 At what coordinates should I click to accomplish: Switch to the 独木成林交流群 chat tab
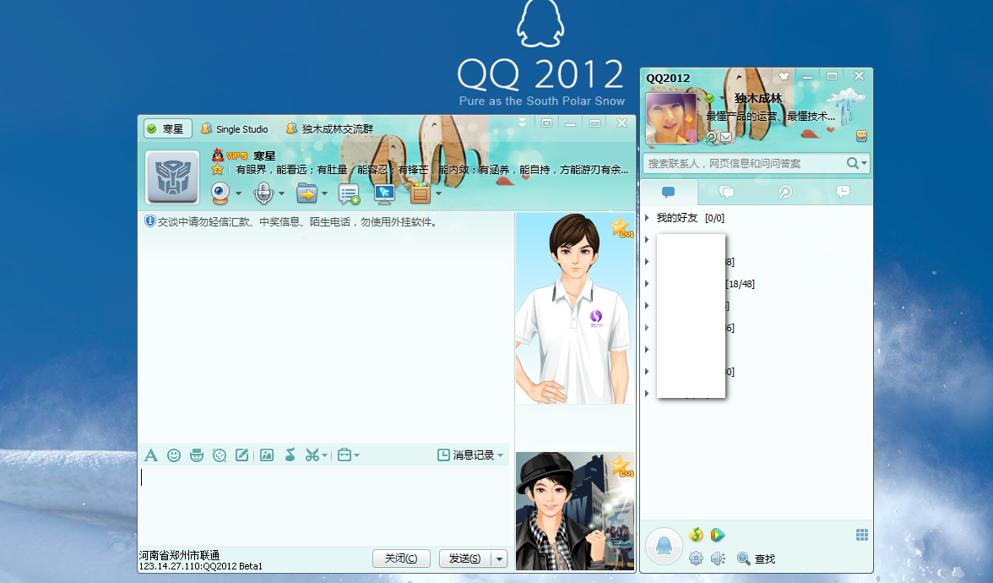click(x=330, y=128)
